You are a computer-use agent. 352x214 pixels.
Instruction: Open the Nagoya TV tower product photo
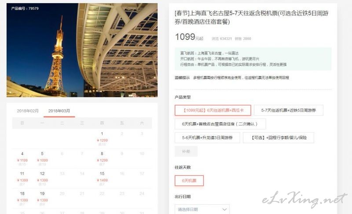click(82, 50)
